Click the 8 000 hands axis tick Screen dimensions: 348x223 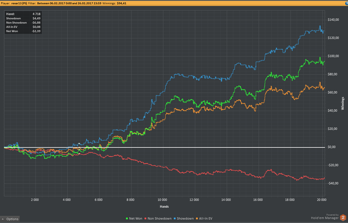point(130,200)
